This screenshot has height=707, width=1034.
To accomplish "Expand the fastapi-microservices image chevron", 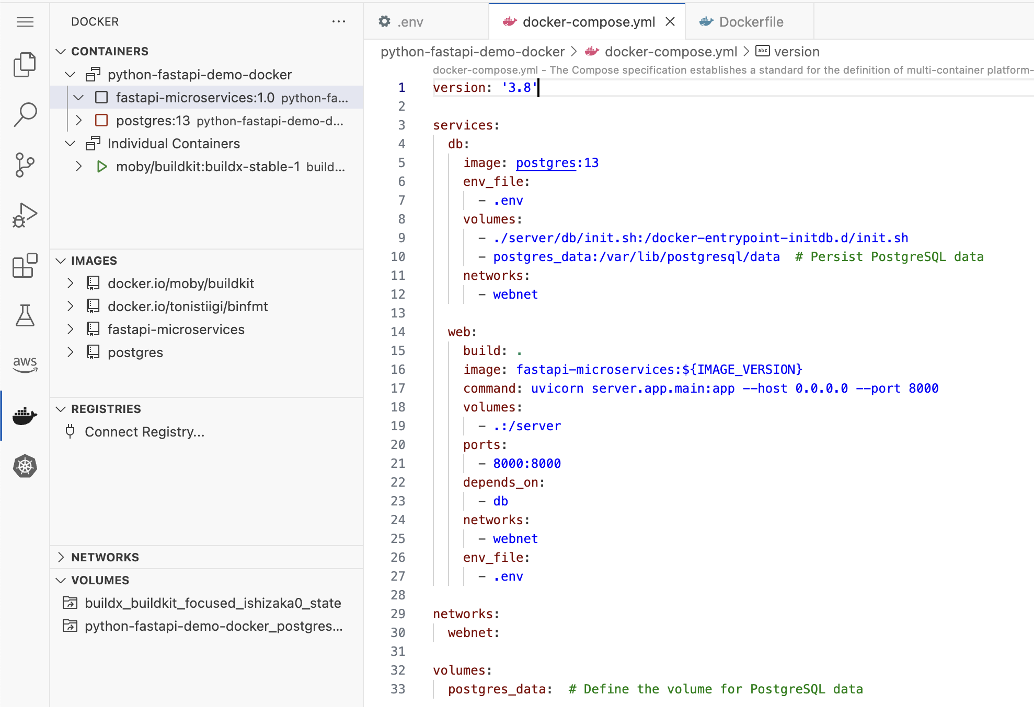I will pyautogui.click(x=70, y=329).
